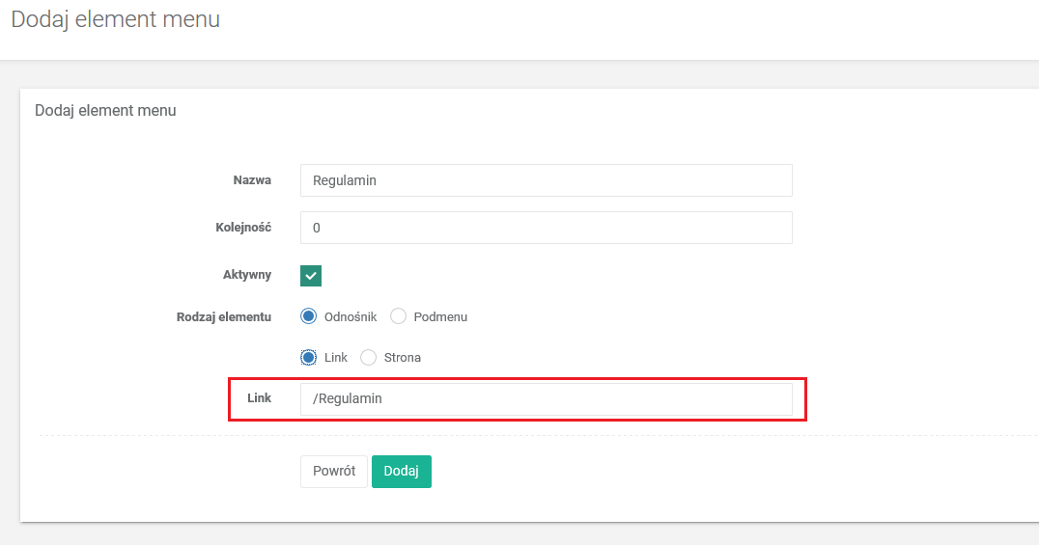Click the panel title Dodaj element menu
1039x545 pixels.
(105, 110)
